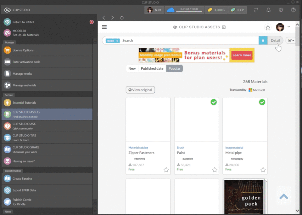This screenshot has width=302, height=215.
Task: Open the checkbox filter dropdown next to Detail
Action: click(x=291, y=40)
